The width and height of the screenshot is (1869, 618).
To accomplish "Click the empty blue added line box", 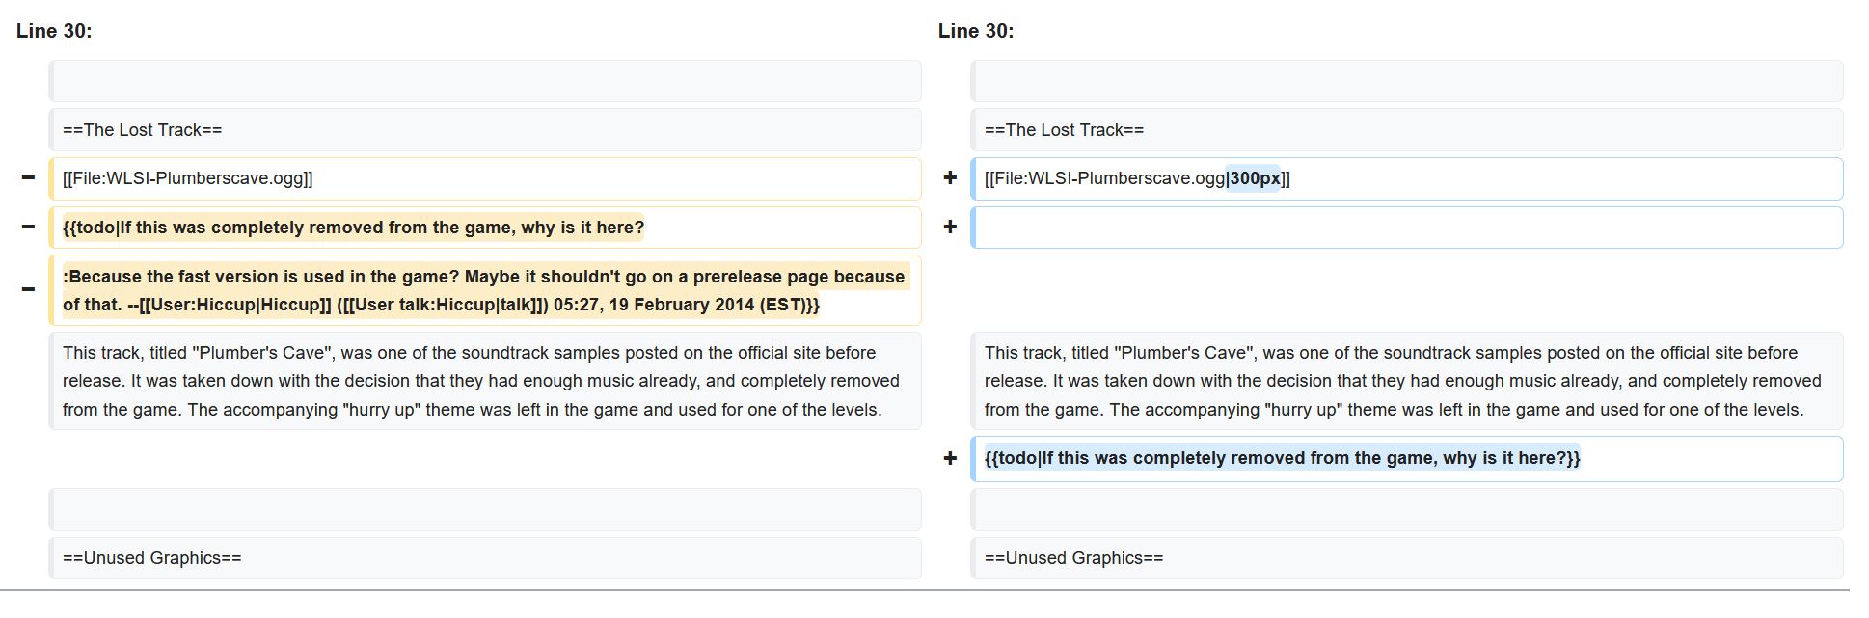I will point(1407,228).
